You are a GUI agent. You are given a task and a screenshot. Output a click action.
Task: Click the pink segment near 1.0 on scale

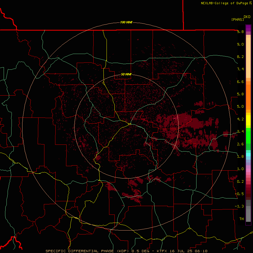[248, 170]
